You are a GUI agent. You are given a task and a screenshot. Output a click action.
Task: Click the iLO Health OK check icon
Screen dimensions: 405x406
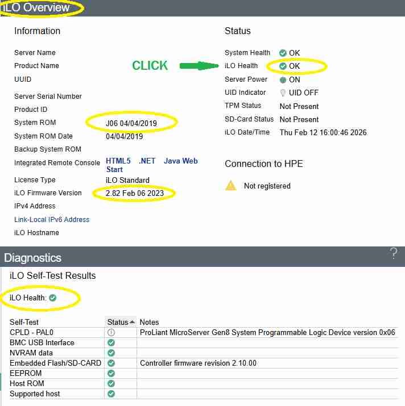tap(283, 66)
